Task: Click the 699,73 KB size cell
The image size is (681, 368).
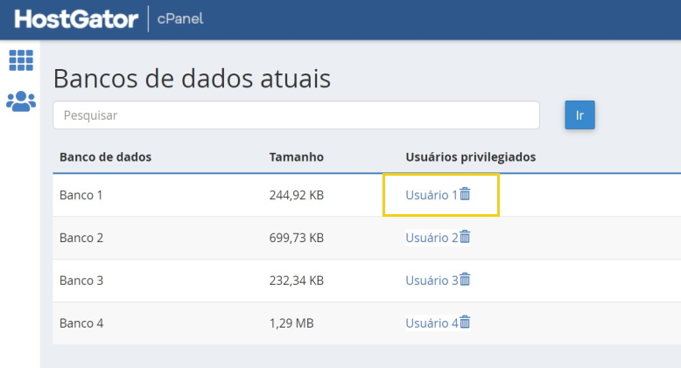Action: click(296, 238)
